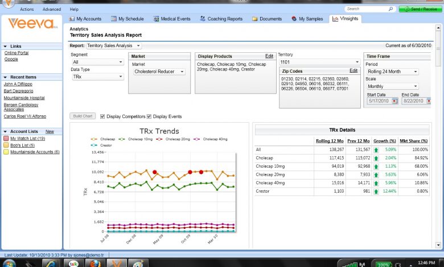
Task: Click the Cholecap legend marker
Action: tap(94, 139)
